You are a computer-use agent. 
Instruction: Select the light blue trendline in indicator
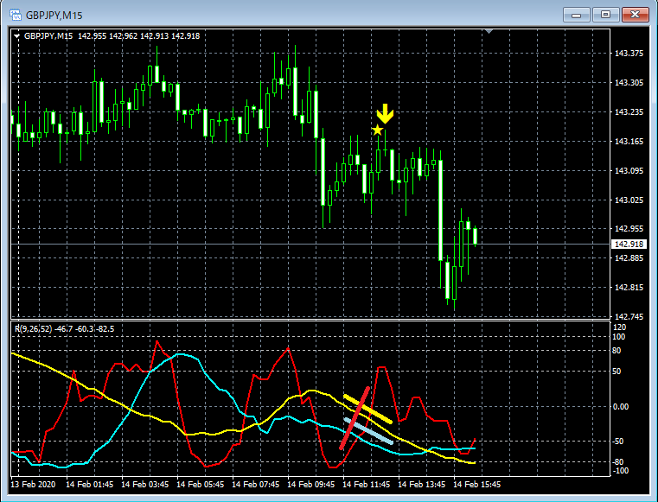[368, 430]
